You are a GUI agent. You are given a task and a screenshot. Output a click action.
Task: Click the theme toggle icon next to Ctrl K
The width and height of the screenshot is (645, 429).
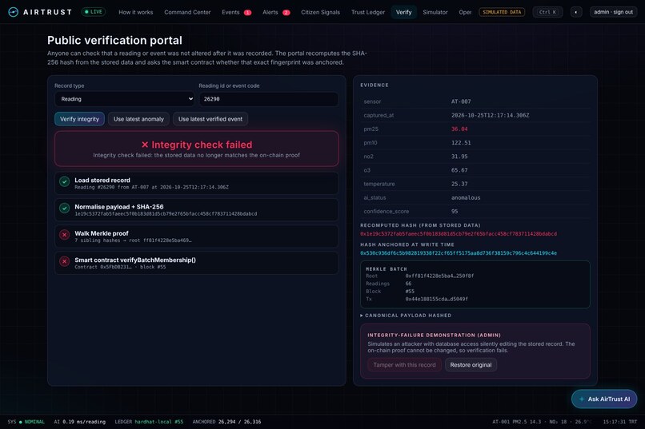(x=576, y=12)
